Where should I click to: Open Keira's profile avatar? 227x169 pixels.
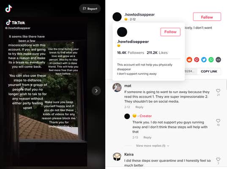(x=117, y=157)
